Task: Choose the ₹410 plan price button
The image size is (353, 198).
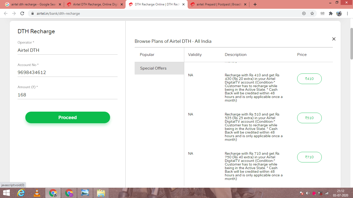Action: (x=309, y=79)
